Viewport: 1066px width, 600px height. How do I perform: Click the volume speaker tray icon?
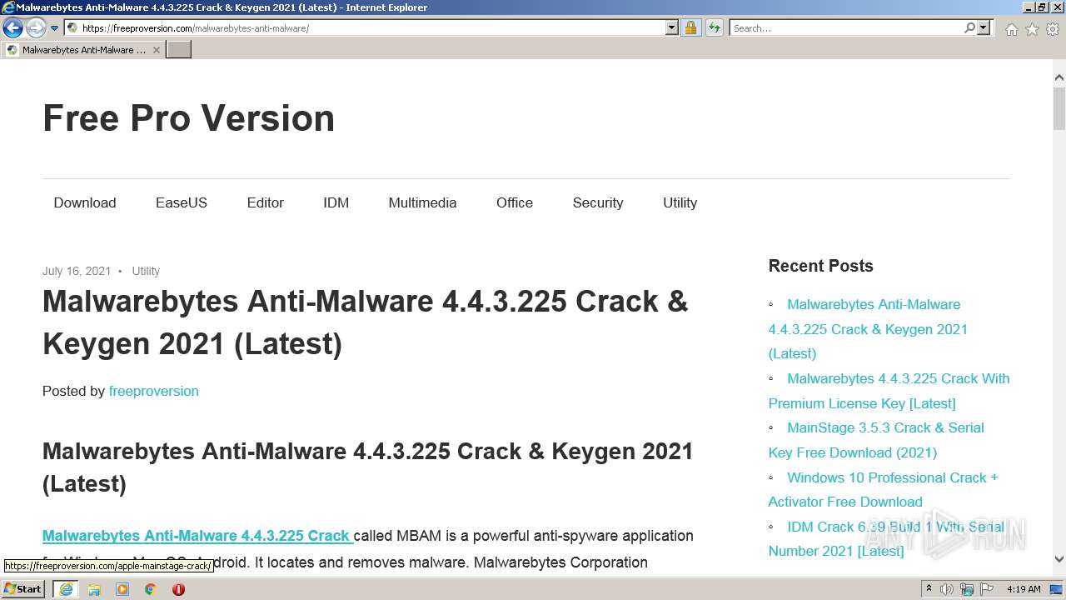pos(947,589)
